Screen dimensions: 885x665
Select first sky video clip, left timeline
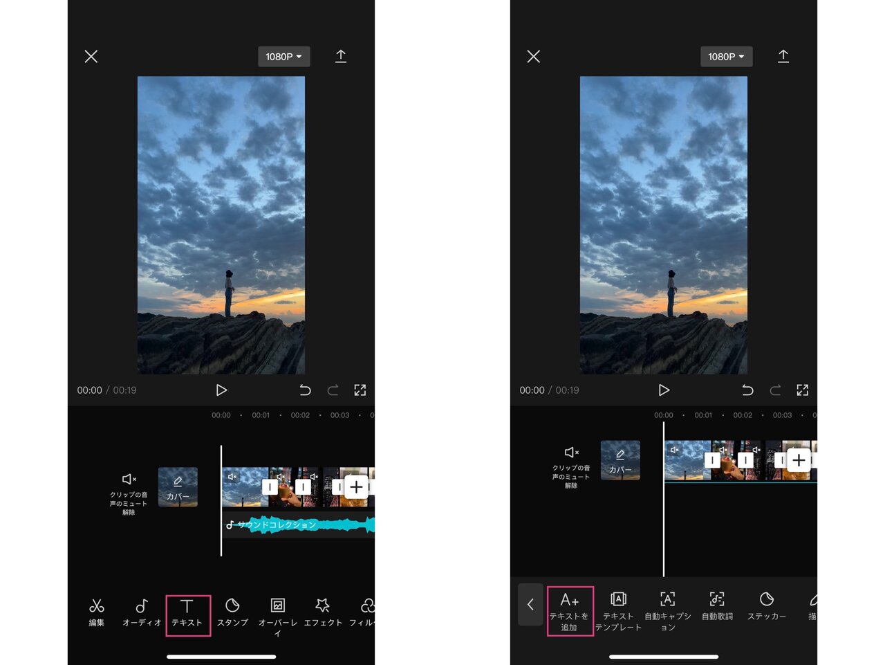click(x=245, y=487)
